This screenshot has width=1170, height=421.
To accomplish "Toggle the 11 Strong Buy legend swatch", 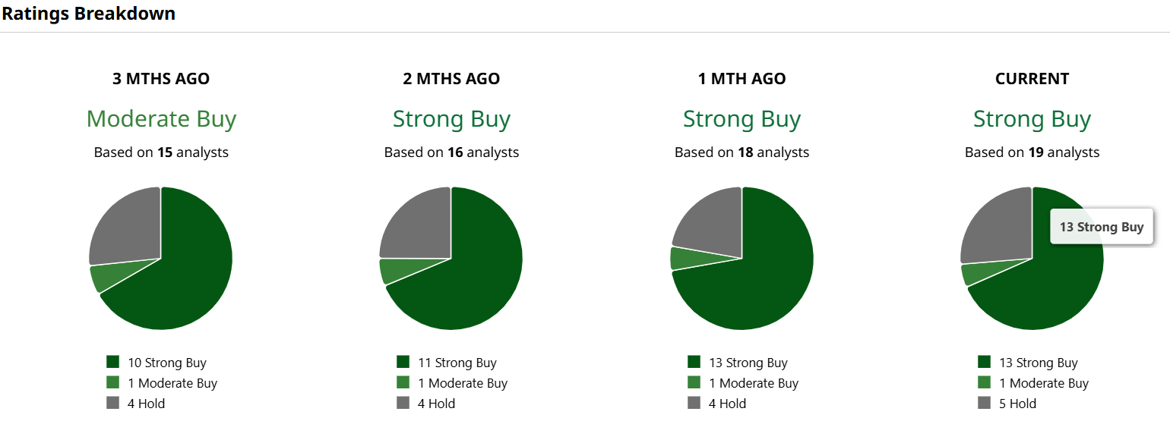I will (x=403, y=363).
